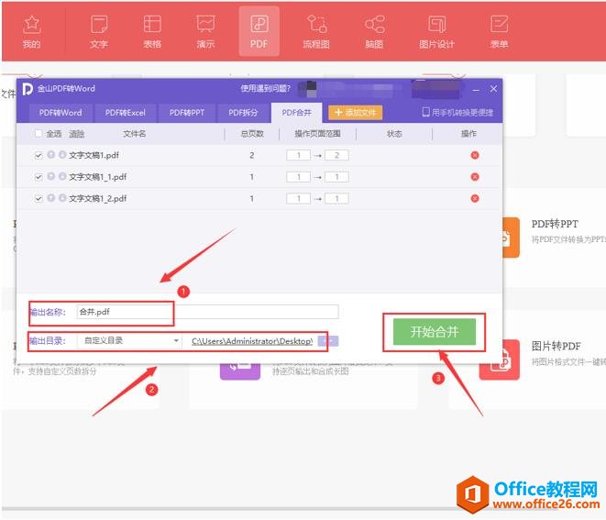Click the 文件名 column header

click(134, 134)
